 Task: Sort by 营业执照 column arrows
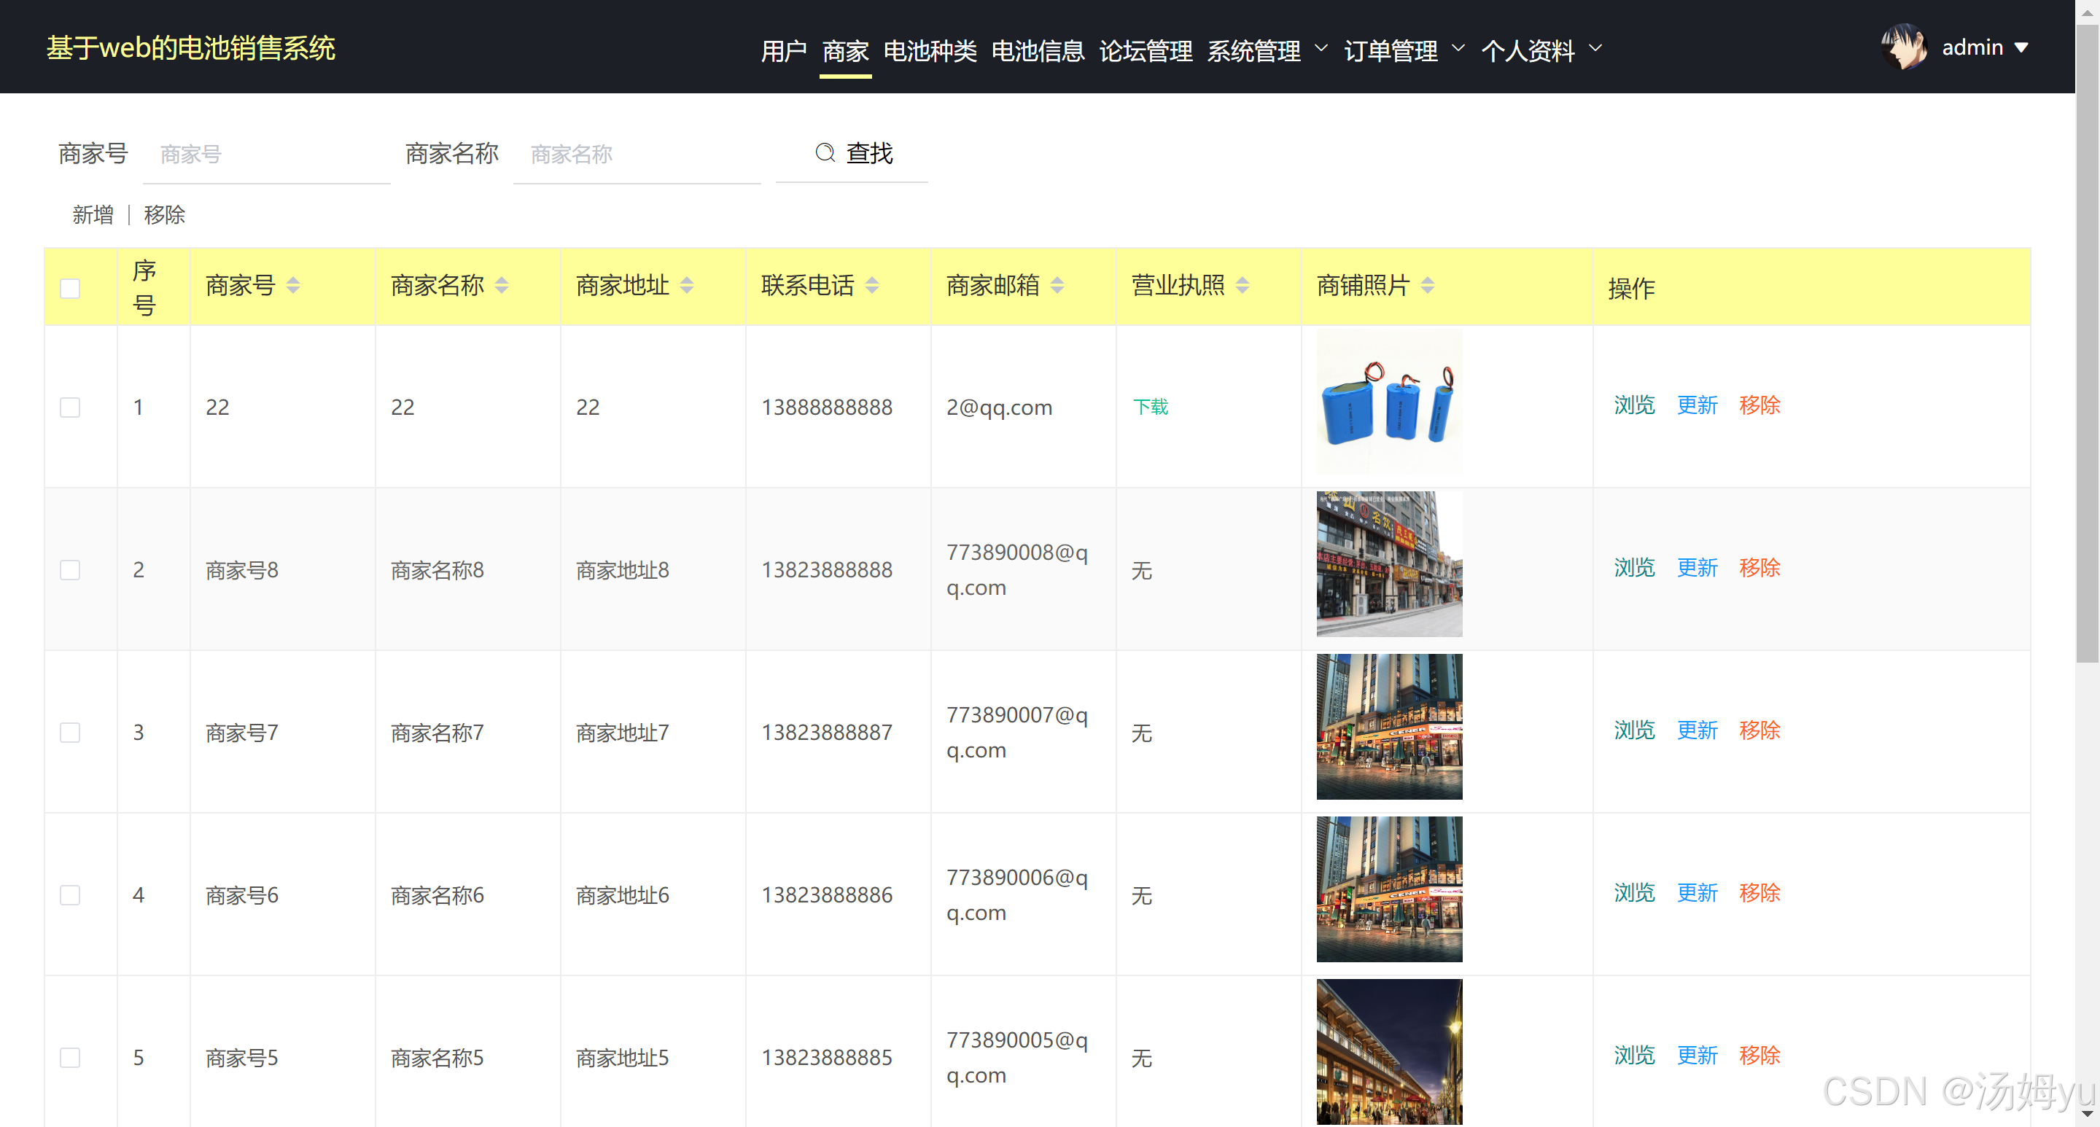pyautogui.click(x=1242, y=285)
